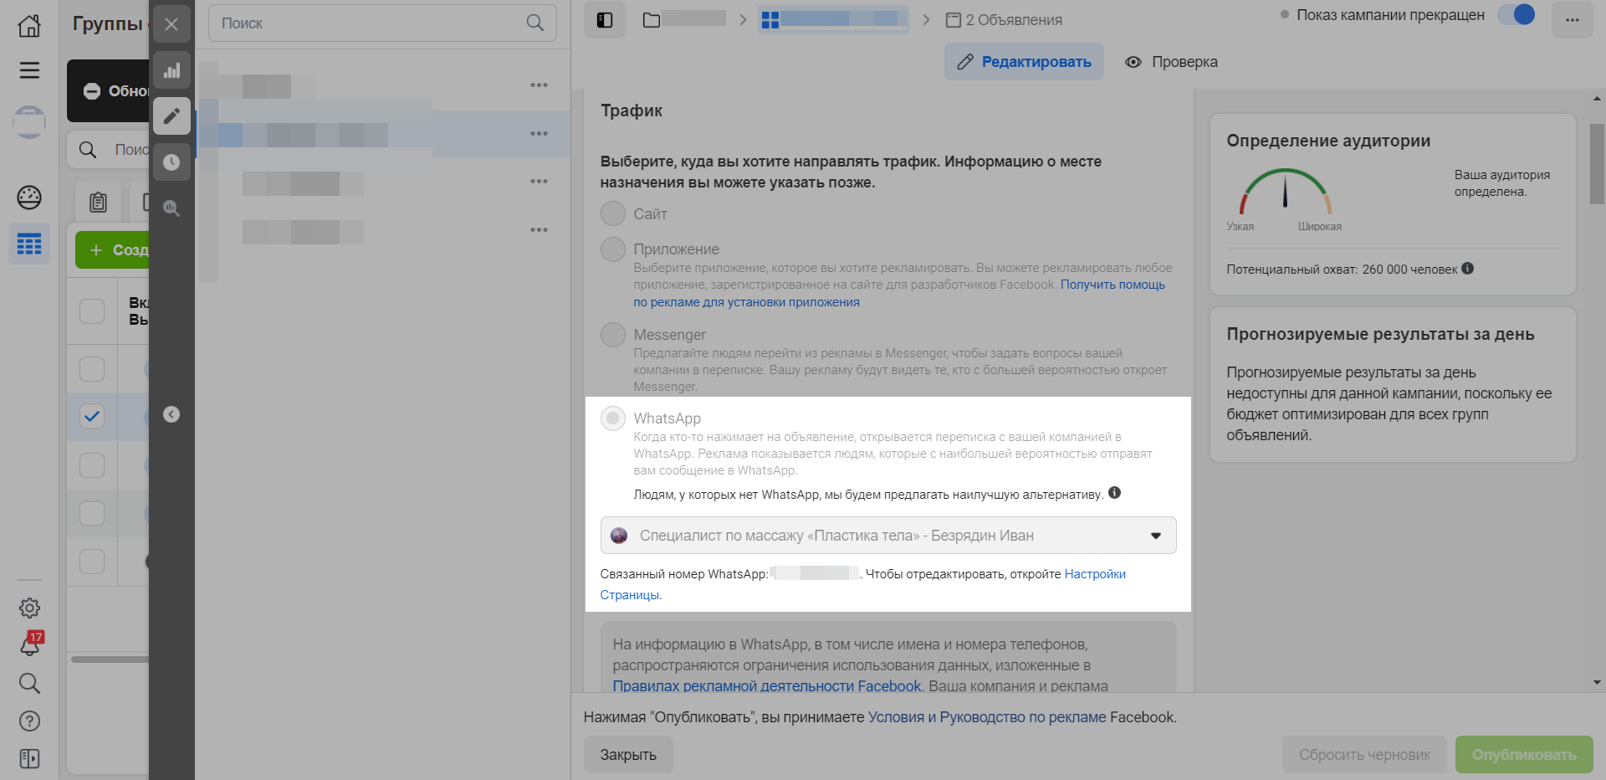The image size is (1606, 780).
Task: Toggle the campaign on/off switch
Action: [x=1516, y=15]
